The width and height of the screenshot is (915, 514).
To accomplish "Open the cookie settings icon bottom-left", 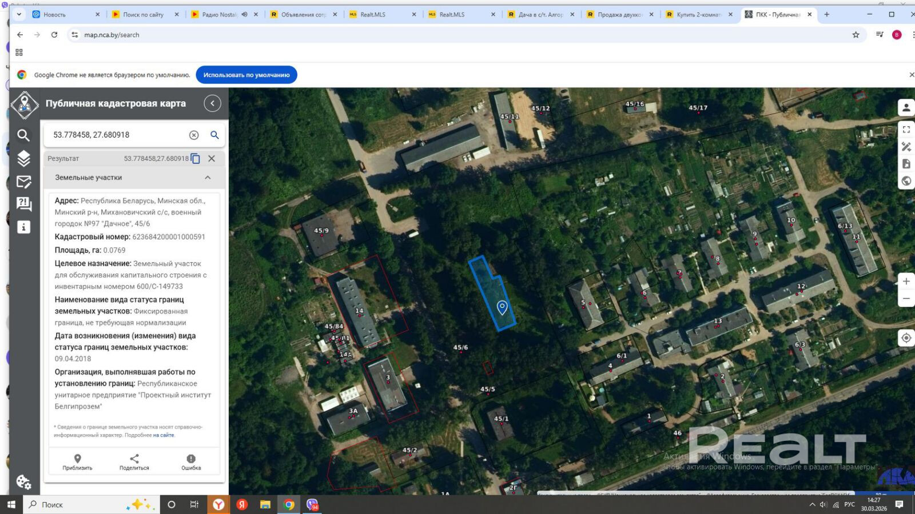I will [23, 482].
